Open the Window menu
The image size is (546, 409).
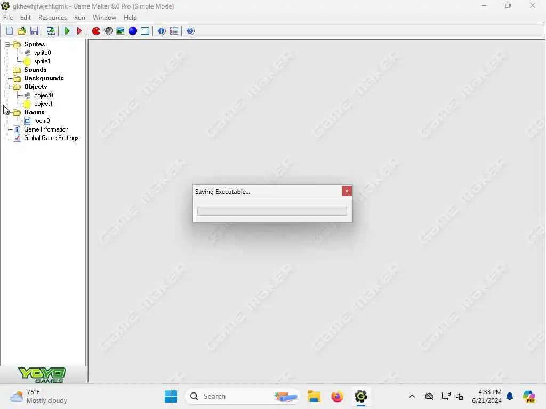pyautogui.click(x=104, y=18)
